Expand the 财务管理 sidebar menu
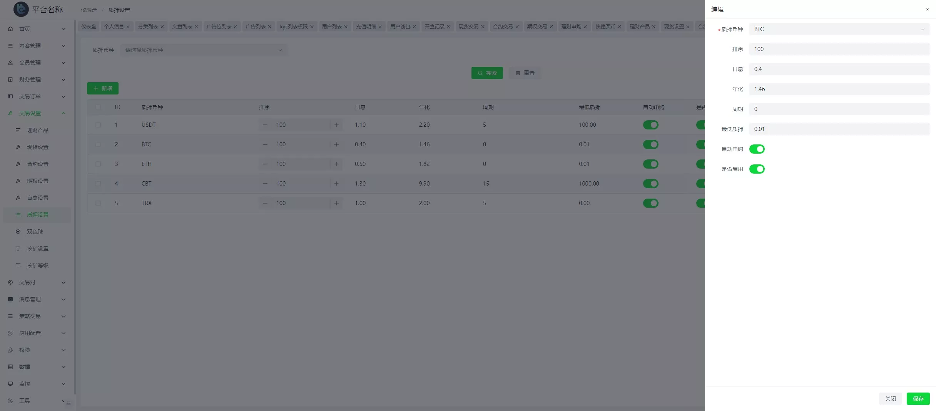This screenshot has width=936, height=411. pyautogui.click(x=37, y=80)
